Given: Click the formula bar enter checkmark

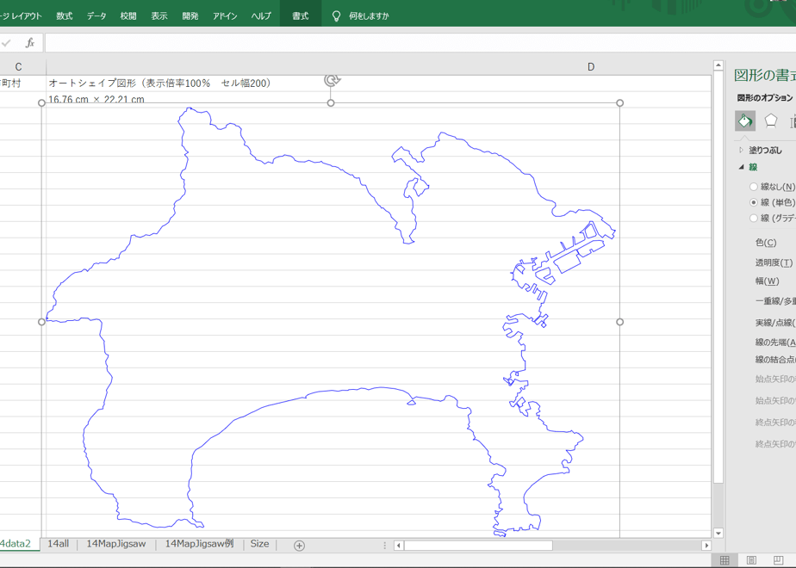Looking at the screenshot, I should [x=6, y=43].
